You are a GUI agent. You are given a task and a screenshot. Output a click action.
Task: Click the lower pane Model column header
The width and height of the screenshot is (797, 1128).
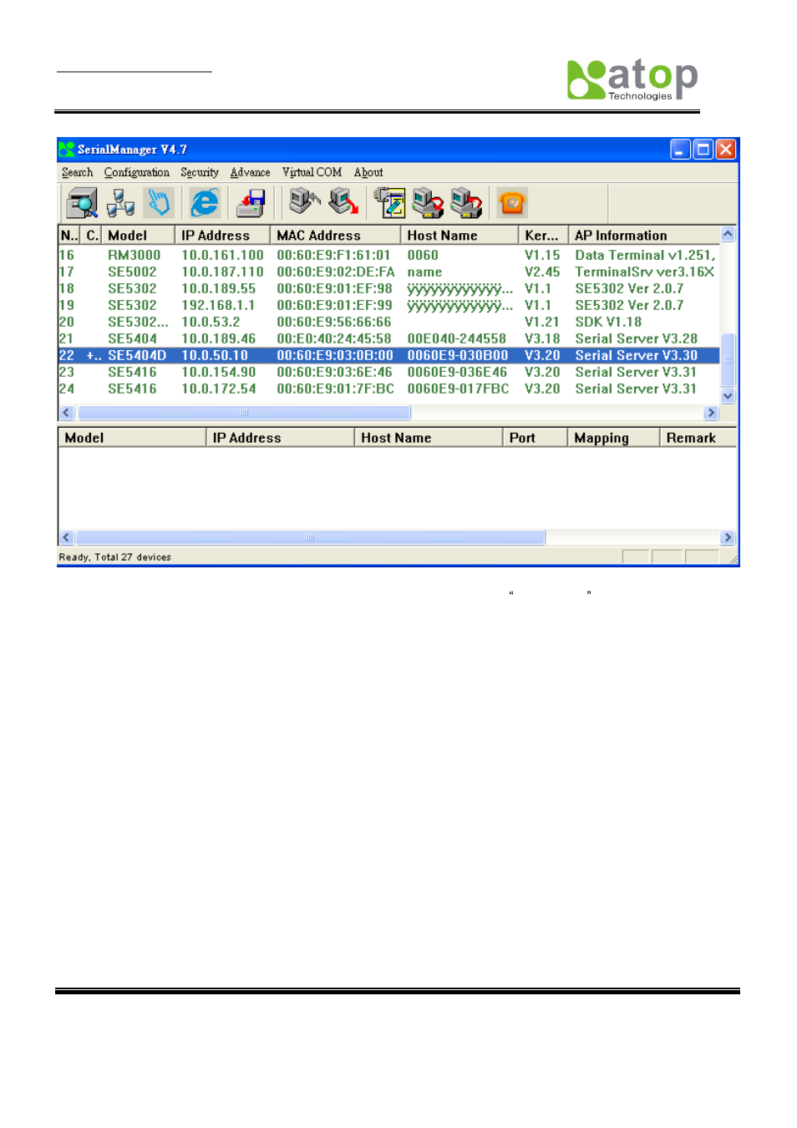[x=132, y=437]
